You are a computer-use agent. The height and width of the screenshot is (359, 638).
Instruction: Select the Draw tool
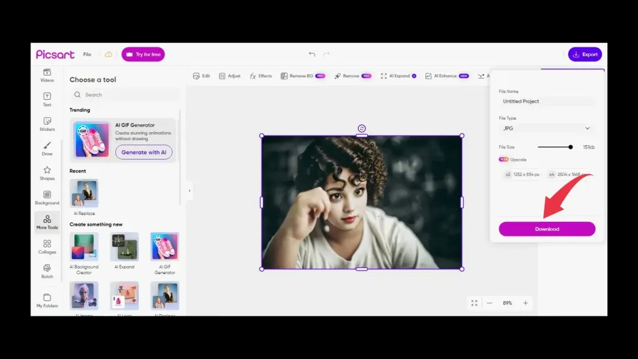point(47,148)
